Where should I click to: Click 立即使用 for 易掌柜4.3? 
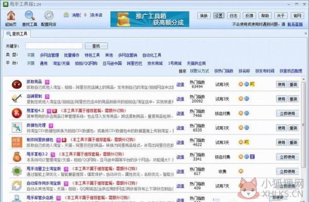(287, 113)
